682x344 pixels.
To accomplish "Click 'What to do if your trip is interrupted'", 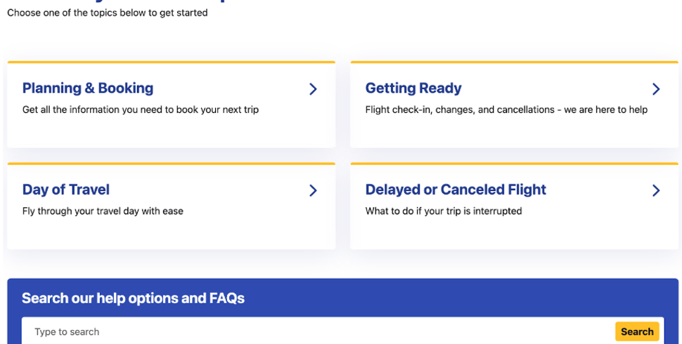I will point(444,211).
